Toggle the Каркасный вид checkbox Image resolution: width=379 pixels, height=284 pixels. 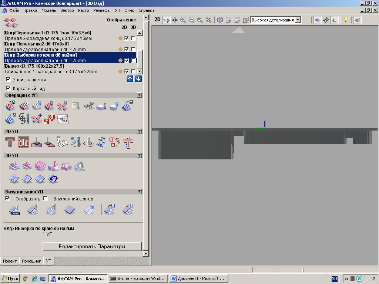click(x=8, y=88)
